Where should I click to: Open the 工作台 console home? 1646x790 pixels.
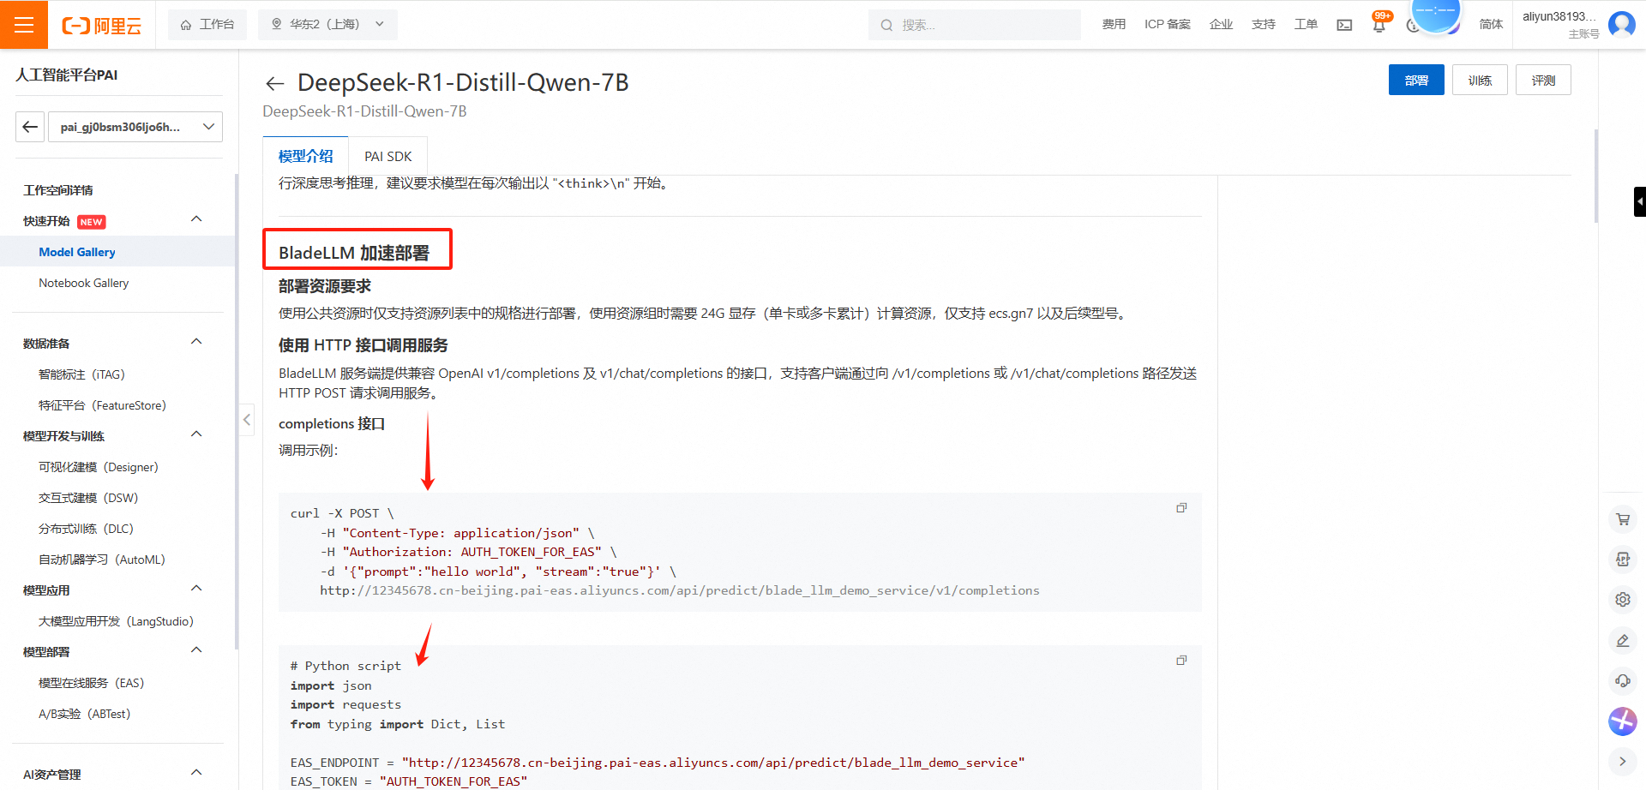coord(207,25)
